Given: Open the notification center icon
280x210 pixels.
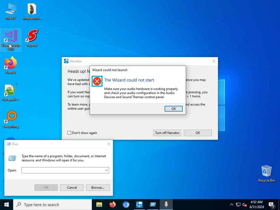Looking at the screenshot, I should (x=272, y=205).
